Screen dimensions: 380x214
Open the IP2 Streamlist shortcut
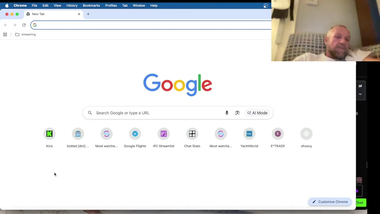click(x=164, y=138)
